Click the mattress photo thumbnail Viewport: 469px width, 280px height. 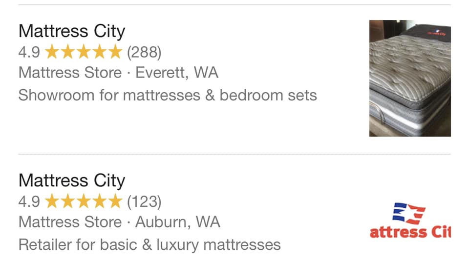pos(410,78)
